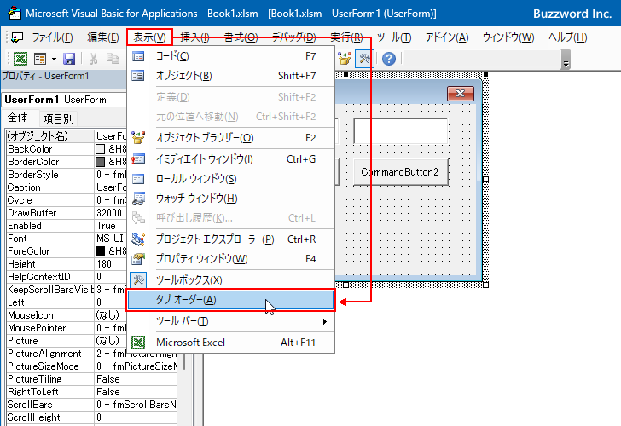Select the Enabled property row
This screenshot has width=621, height=426.
[x=67, y=226]
